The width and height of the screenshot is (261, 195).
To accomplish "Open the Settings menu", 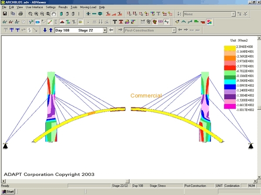I will pos(51,7).
